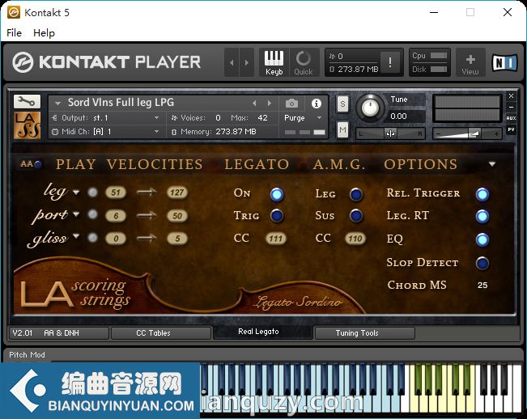Toggle Rel. Trigger option light
The image size is (527, 419).
[x=482, y=194]
